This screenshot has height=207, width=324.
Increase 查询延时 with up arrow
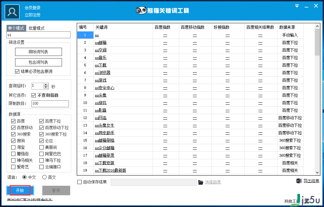(46, 84)
